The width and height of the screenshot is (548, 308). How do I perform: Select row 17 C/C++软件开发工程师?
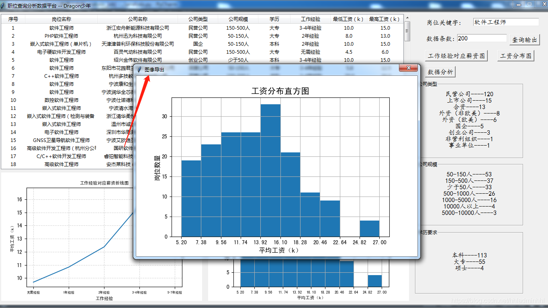tap(61, 156)
